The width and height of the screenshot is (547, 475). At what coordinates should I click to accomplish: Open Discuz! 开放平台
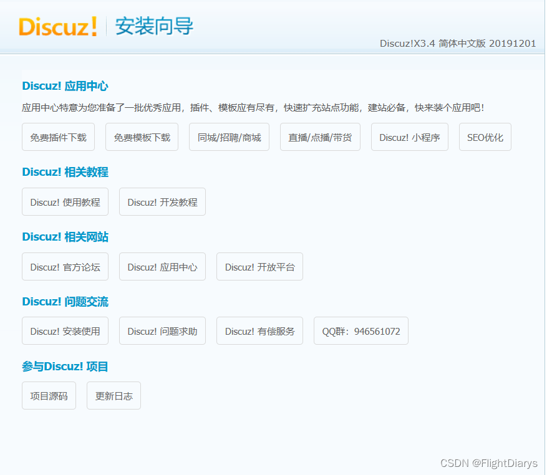260,267
